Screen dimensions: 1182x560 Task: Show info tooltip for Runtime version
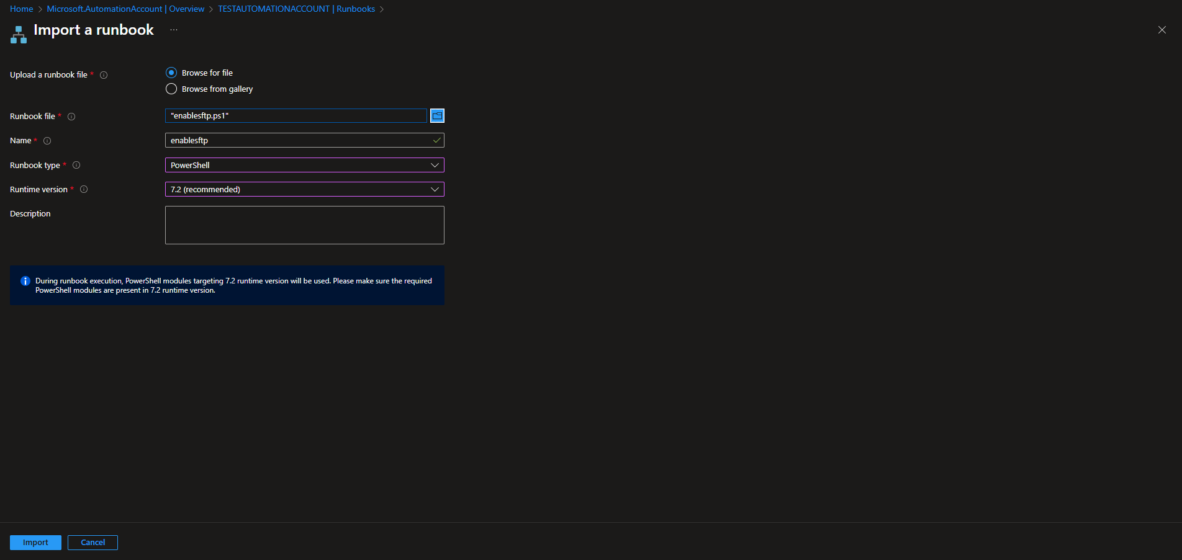[84, 189]
